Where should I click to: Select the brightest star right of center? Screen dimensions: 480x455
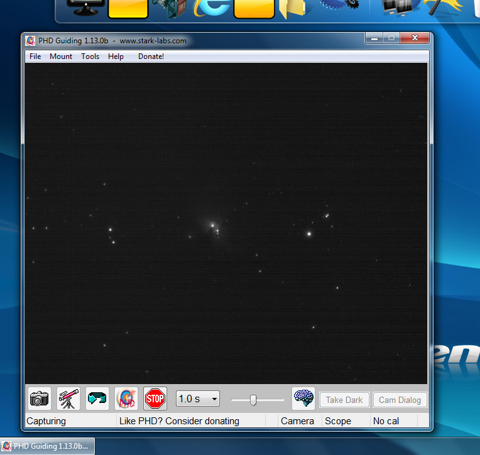(x=308, y=233)
